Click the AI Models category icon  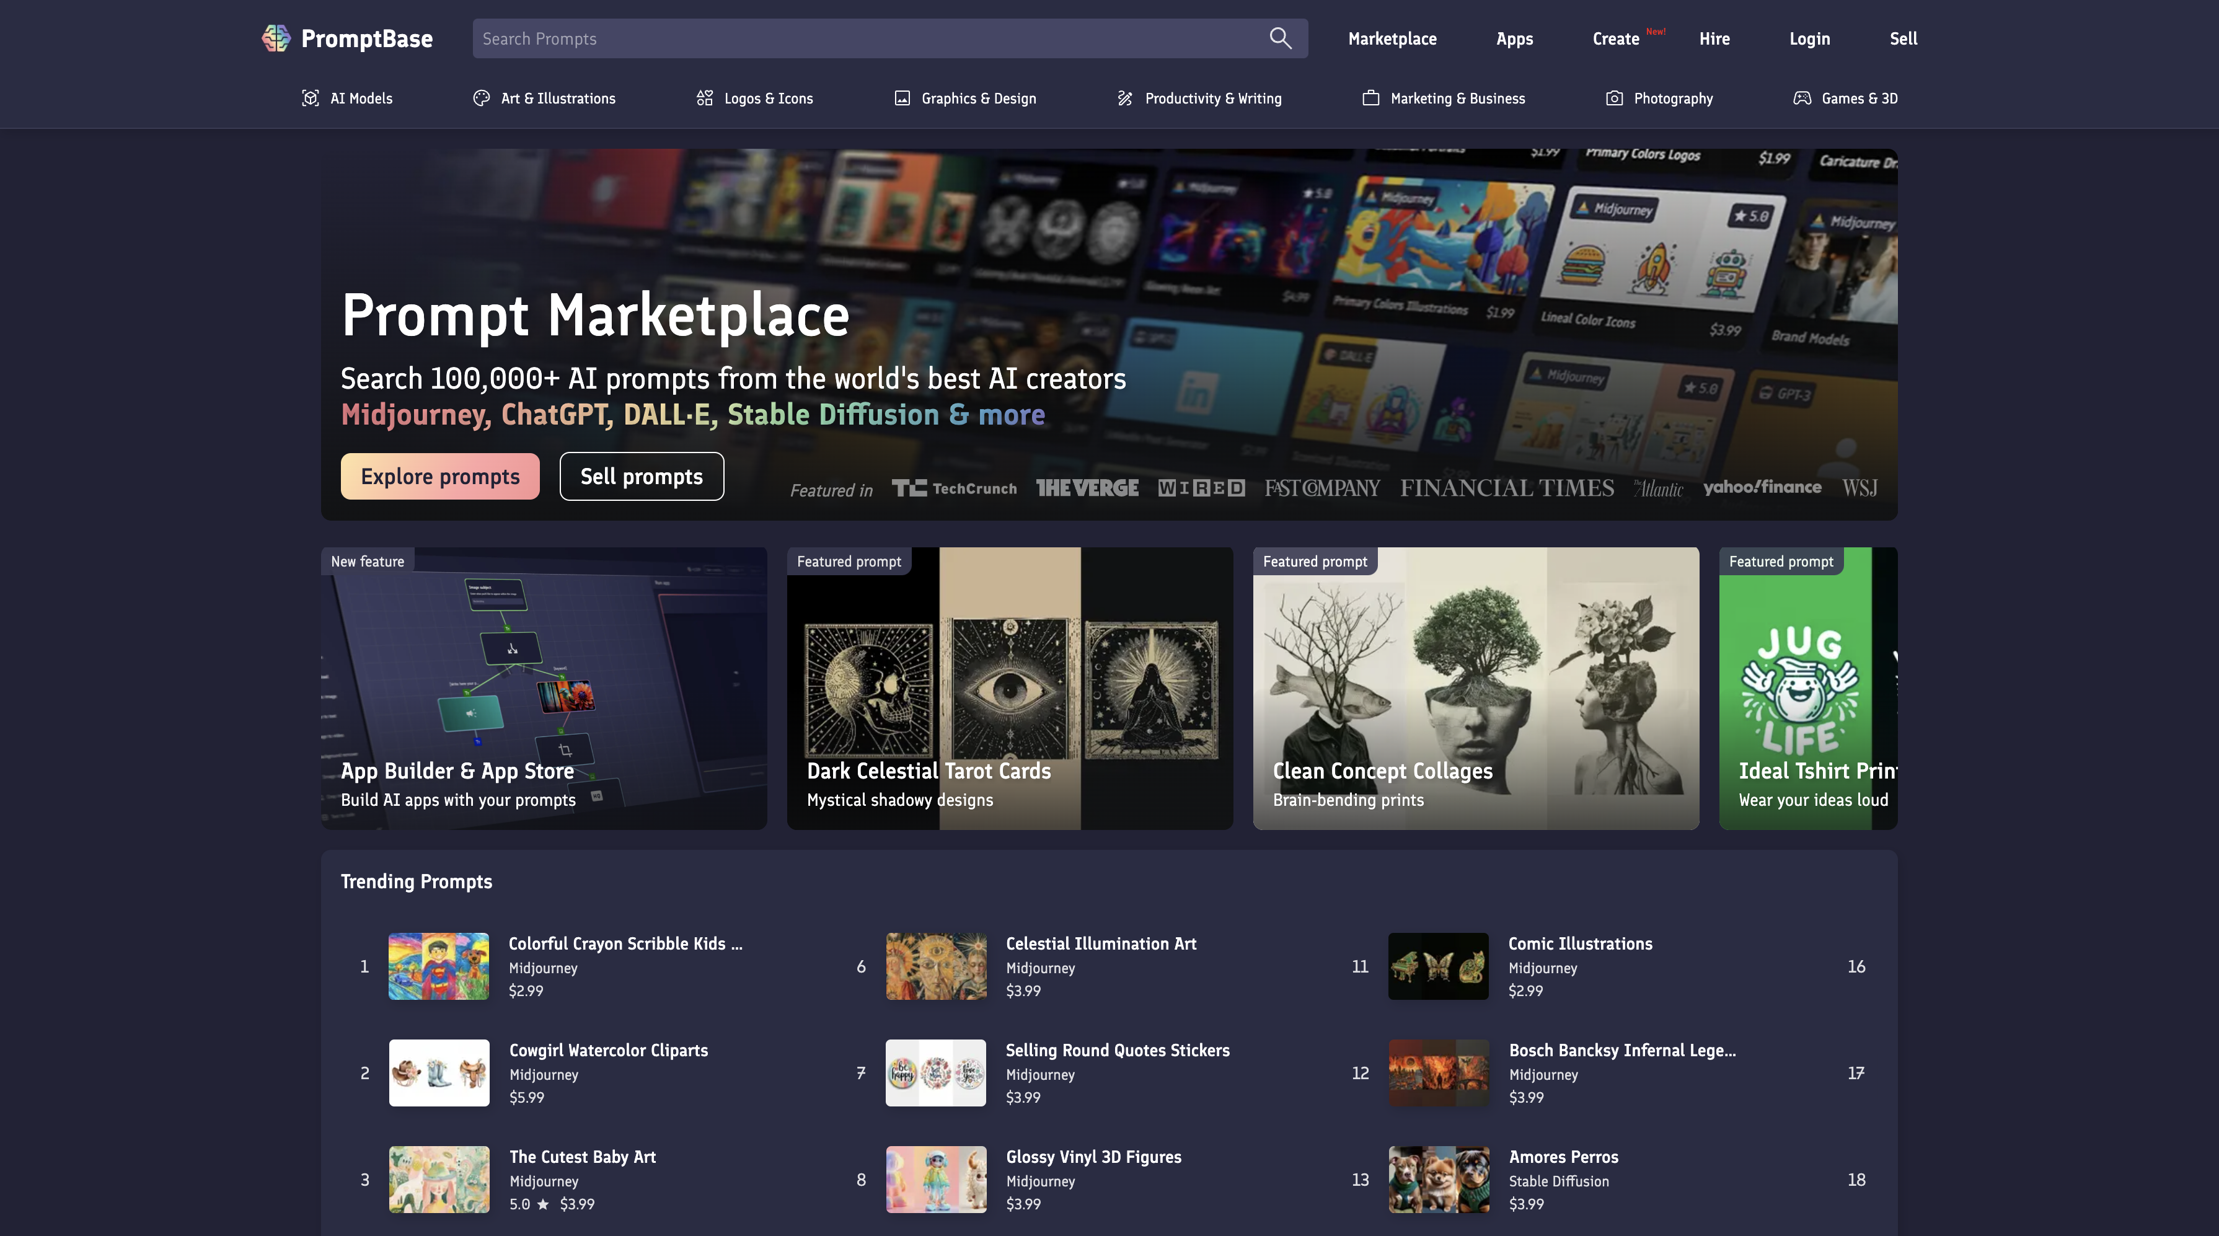[310, 98]
